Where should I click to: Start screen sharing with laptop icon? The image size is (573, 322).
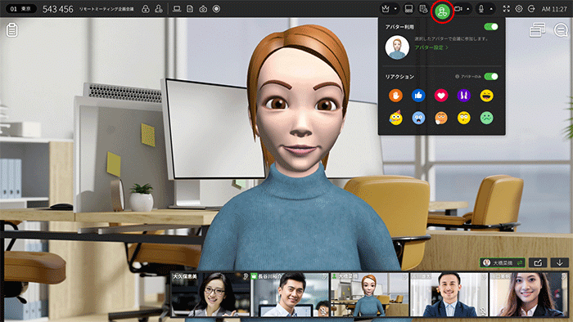(x=177, y=9)
